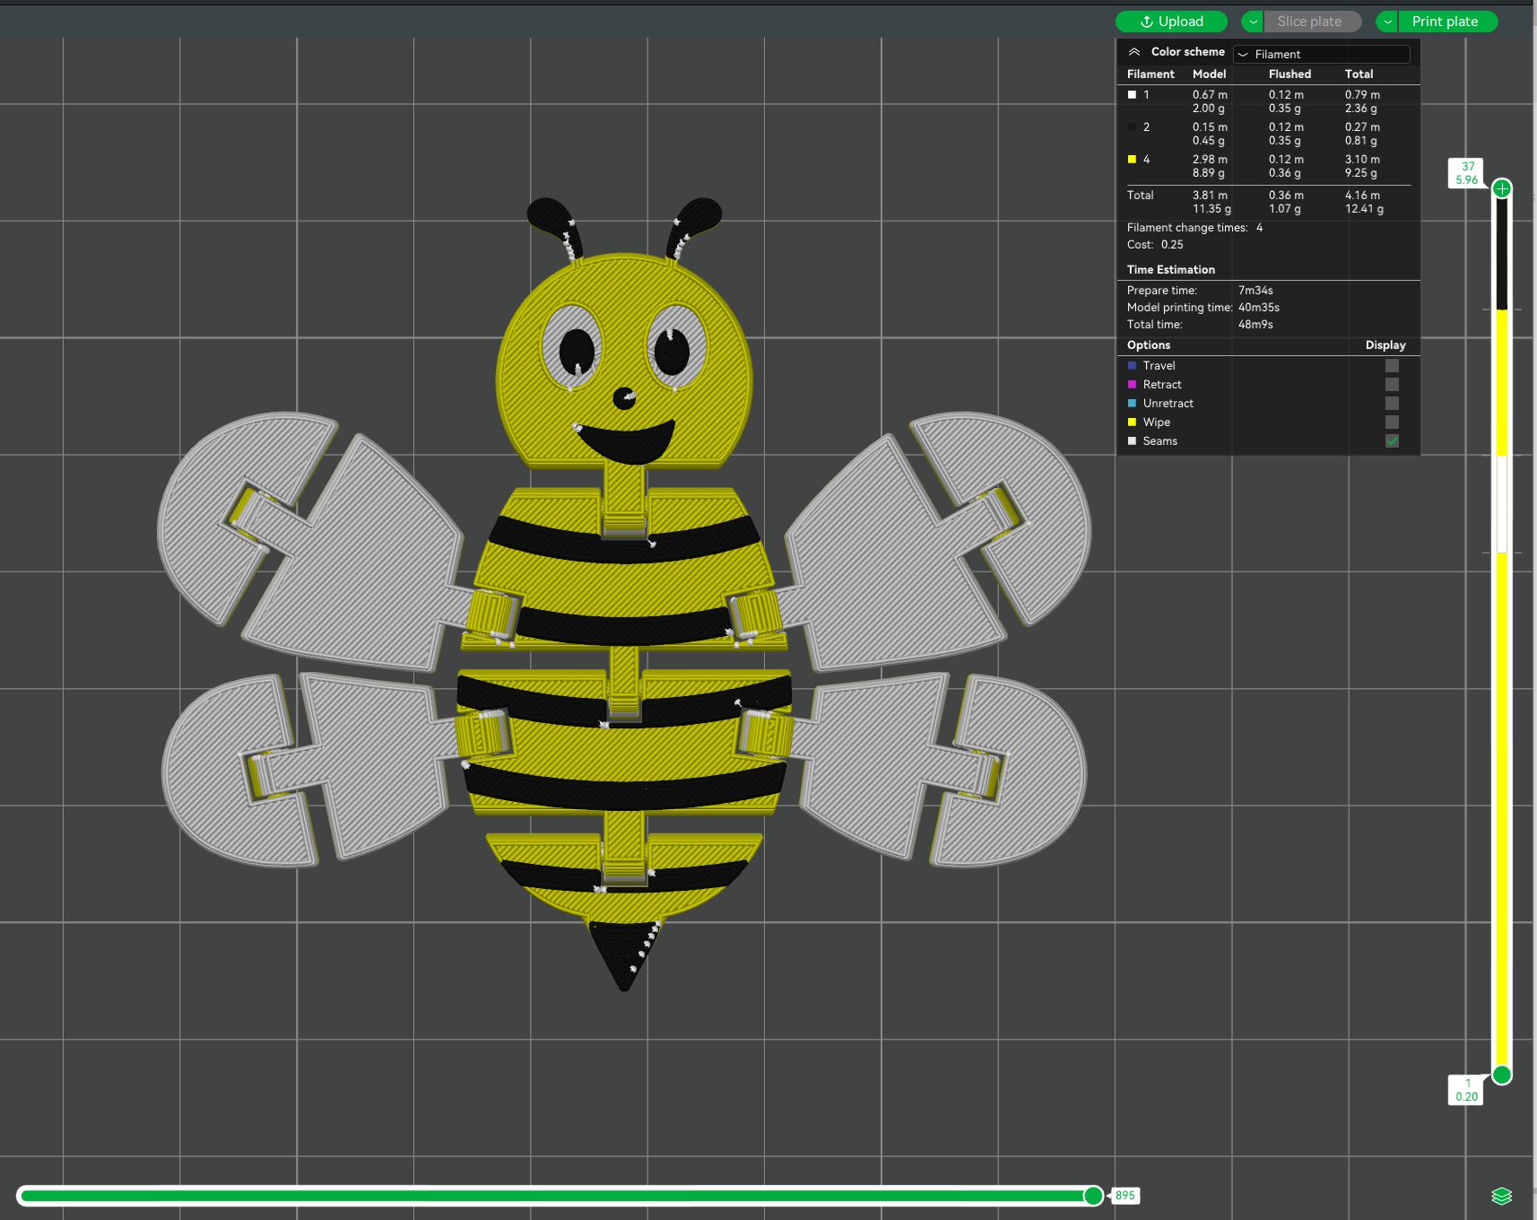1537x1220 pixels.
Task: Click the disabled Slice plate button
Action: [x=1311, y=22]
